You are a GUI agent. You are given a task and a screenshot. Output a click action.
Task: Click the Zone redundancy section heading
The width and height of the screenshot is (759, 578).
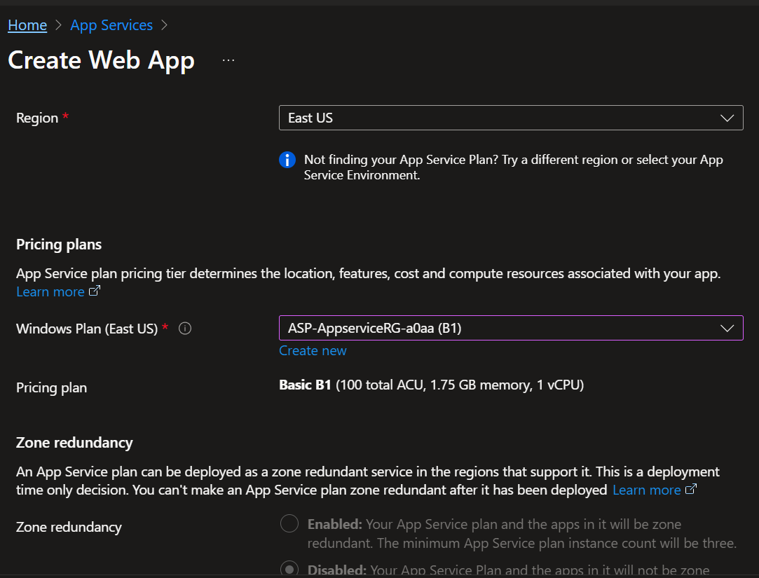click(x=74, y=443)
